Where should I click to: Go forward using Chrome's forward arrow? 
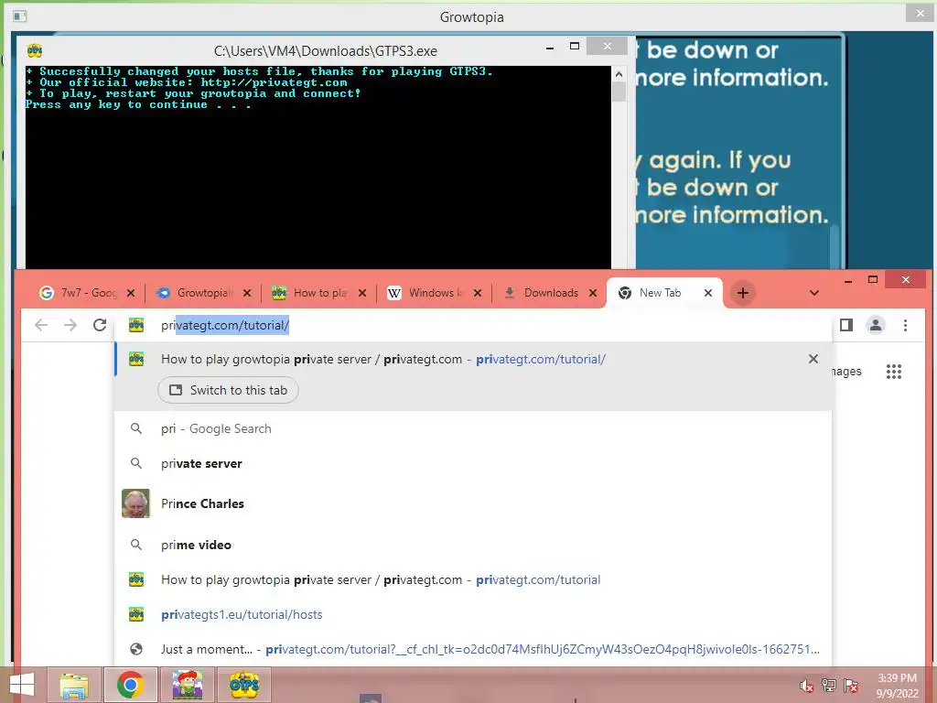[x=70, y=325]
